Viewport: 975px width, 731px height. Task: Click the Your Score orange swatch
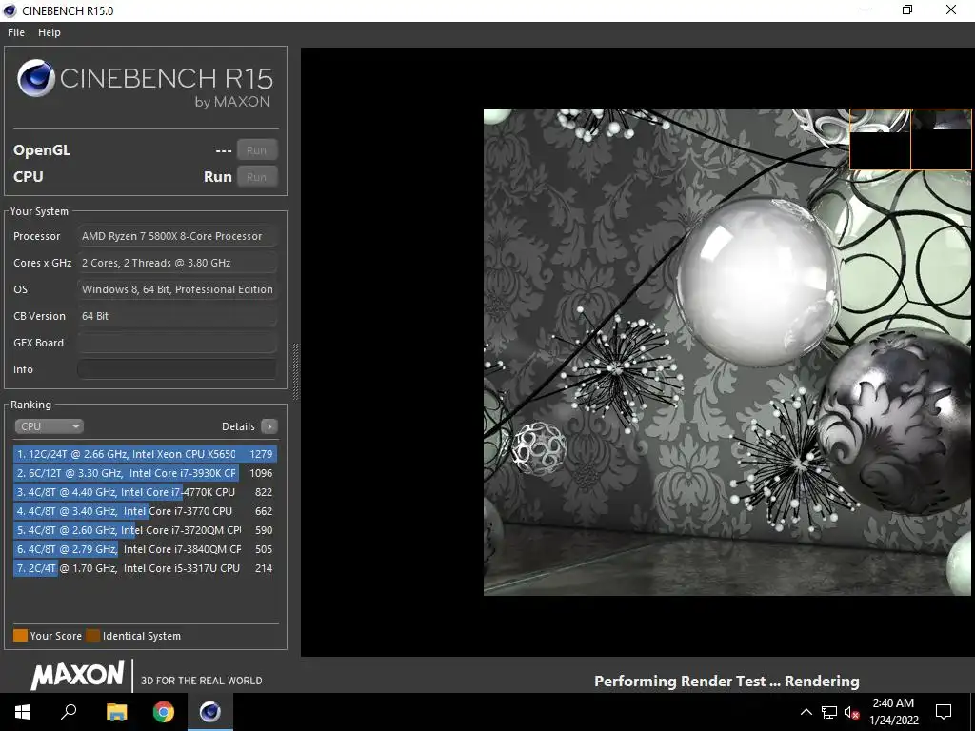pos(21,635)
